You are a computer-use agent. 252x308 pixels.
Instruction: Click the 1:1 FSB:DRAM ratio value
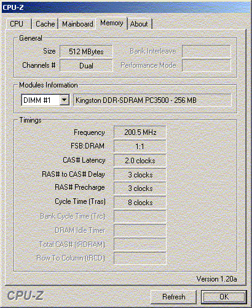(140, 147)
